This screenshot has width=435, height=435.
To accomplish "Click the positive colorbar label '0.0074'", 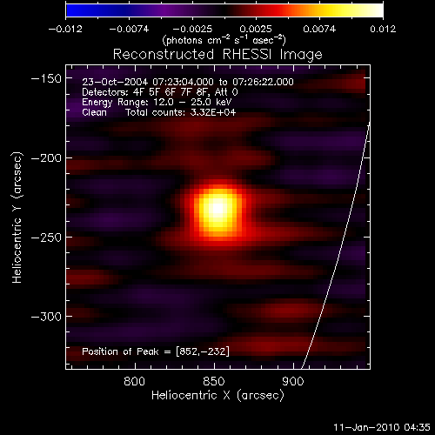I will point(319,29).
